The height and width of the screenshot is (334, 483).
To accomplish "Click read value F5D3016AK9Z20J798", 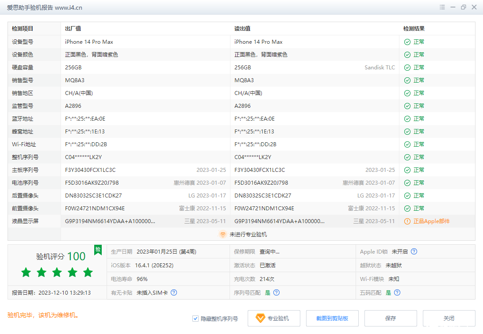I will point(261,183).
